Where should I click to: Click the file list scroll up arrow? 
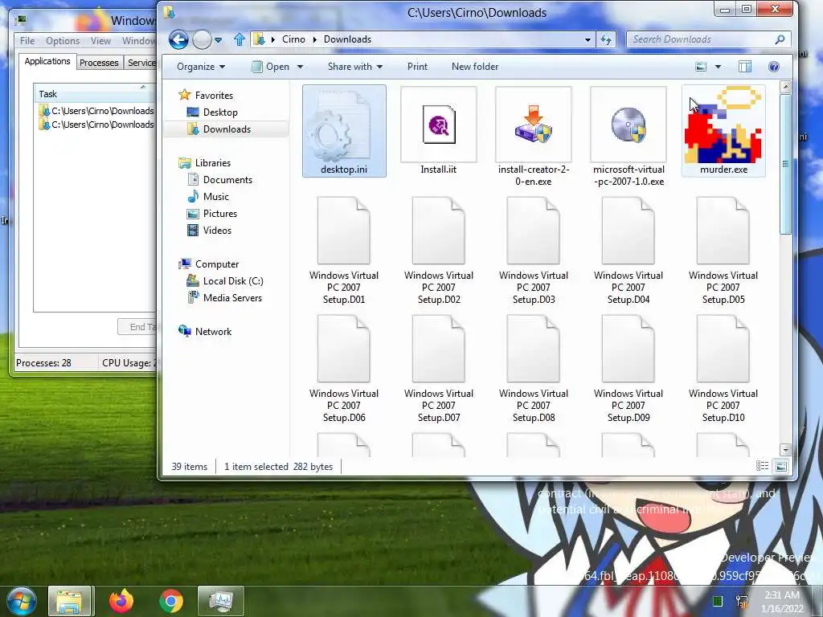point(785,87)
